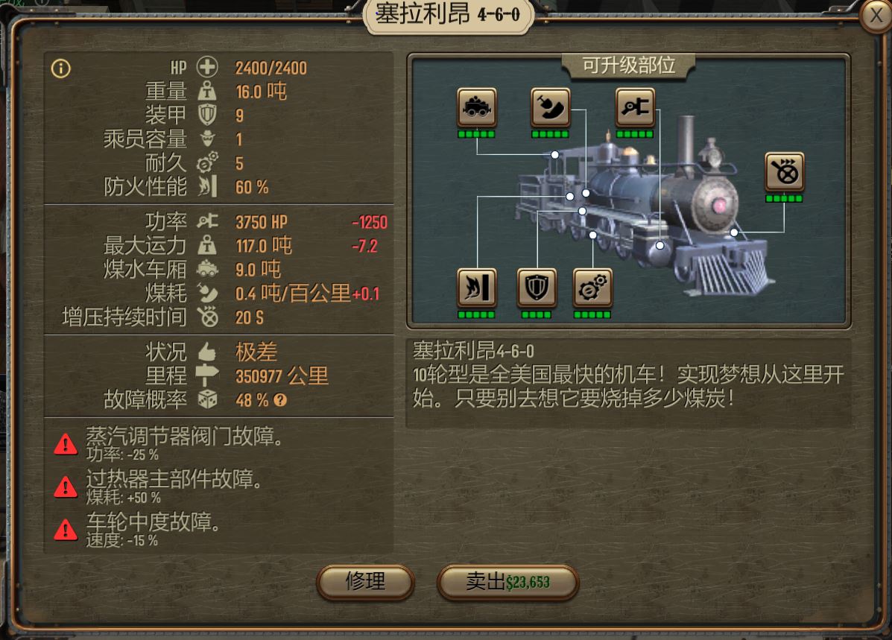Viewport: 892px width, 640px height.
Task: Click the locomotive 3D model image
Action: (645, 208)
